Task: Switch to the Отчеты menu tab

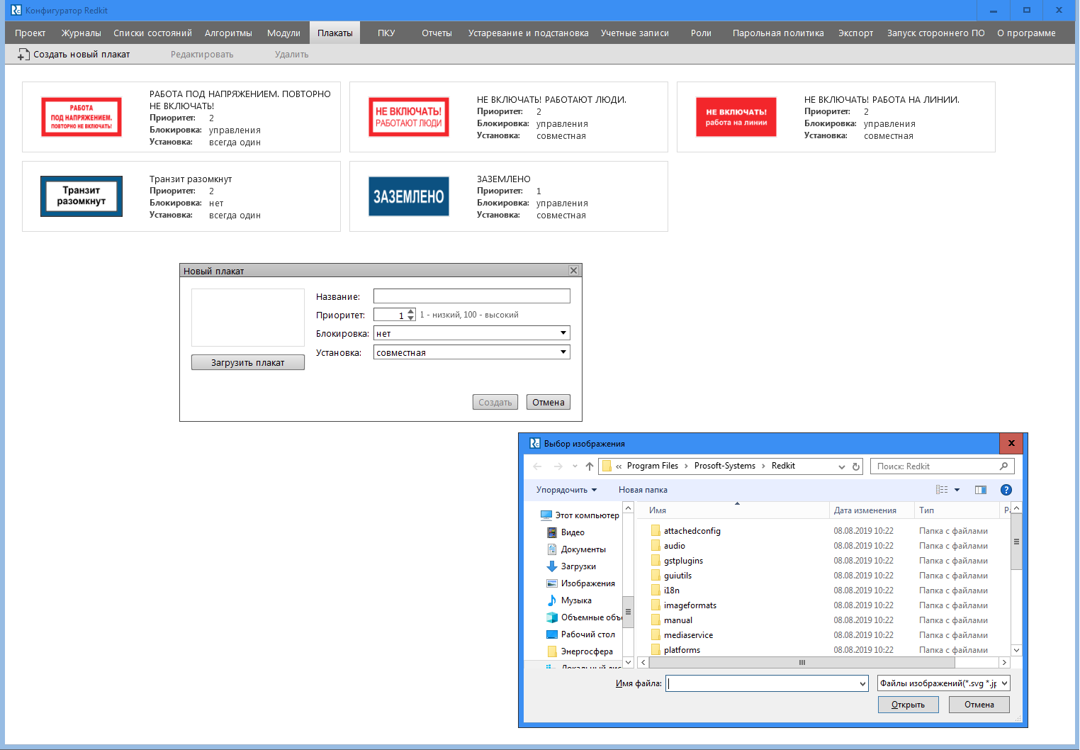Action: [x=436, y=33]
